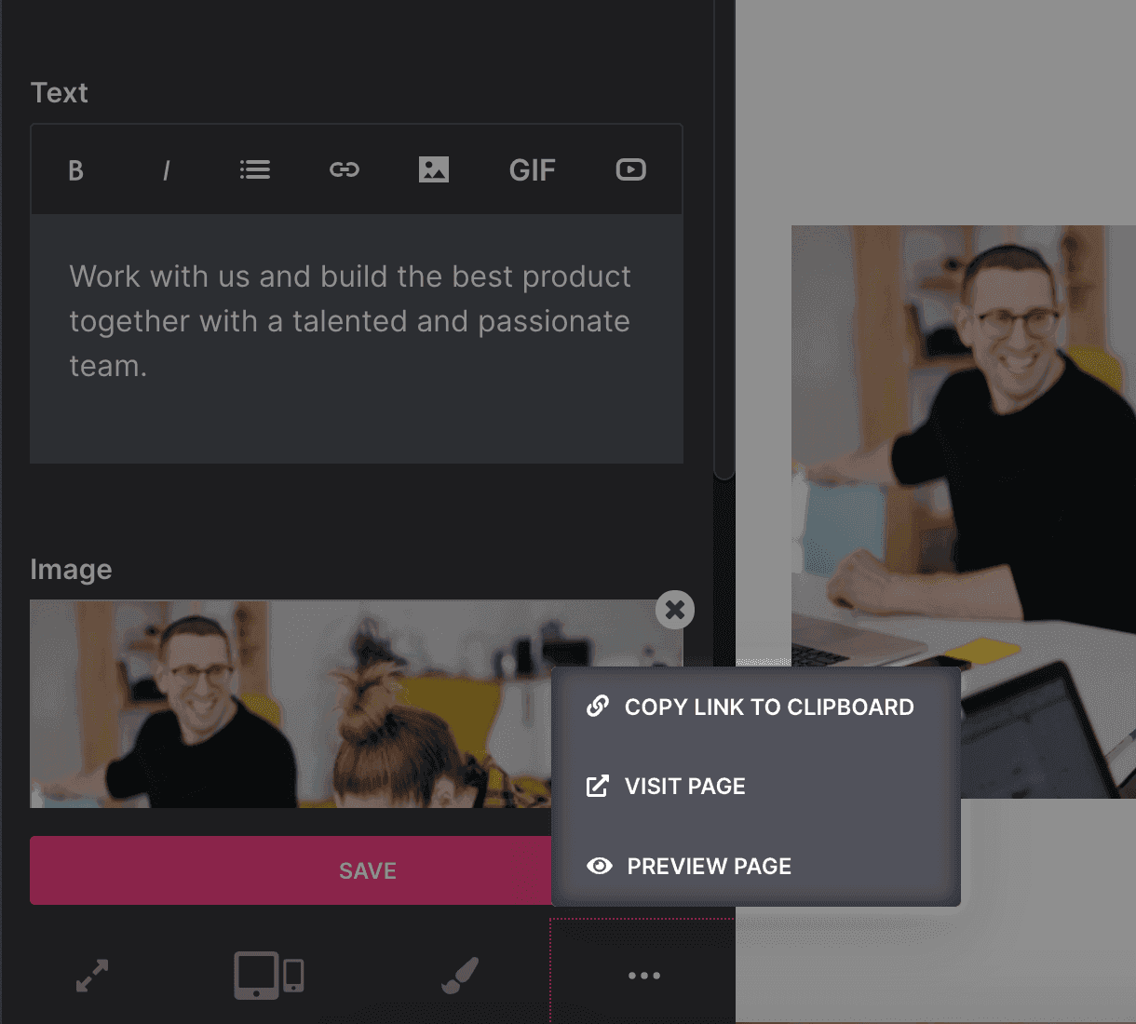Open the design brush settings

pyautogui.click(x=460, y=976)
